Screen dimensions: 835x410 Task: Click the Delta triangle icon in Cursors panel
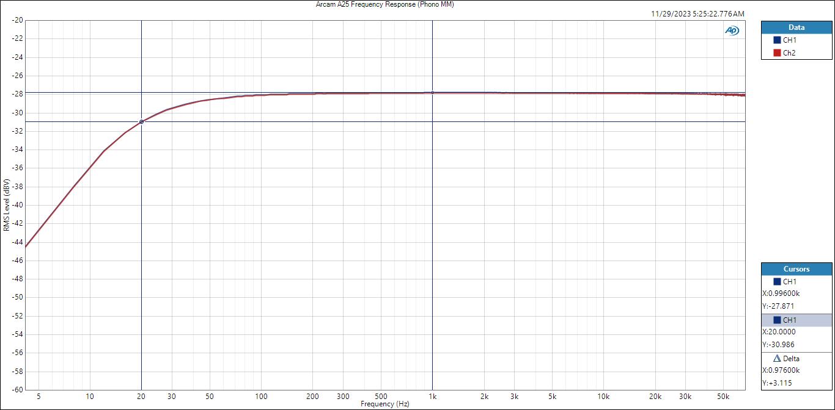pyautogui.click(x=777, y=359)
